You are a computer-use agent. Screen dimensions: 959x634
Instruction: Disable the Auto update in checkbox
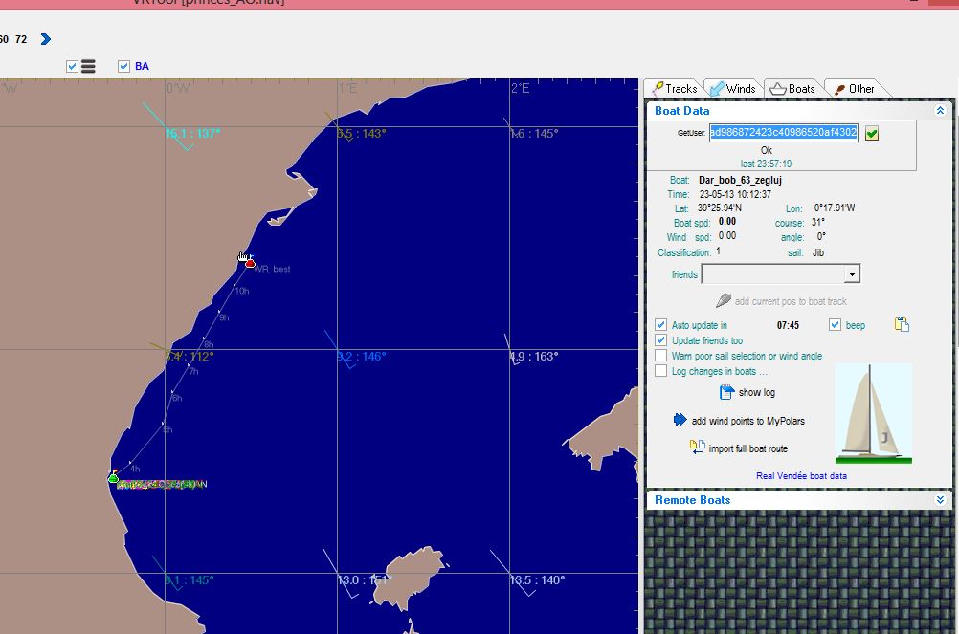[x=660, y=324]
